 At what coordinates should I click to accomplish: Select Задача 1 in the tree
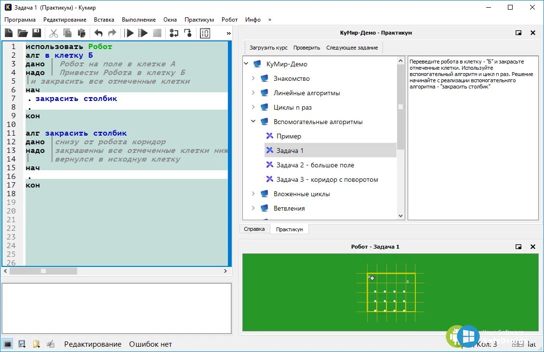[x=330, y=150]
